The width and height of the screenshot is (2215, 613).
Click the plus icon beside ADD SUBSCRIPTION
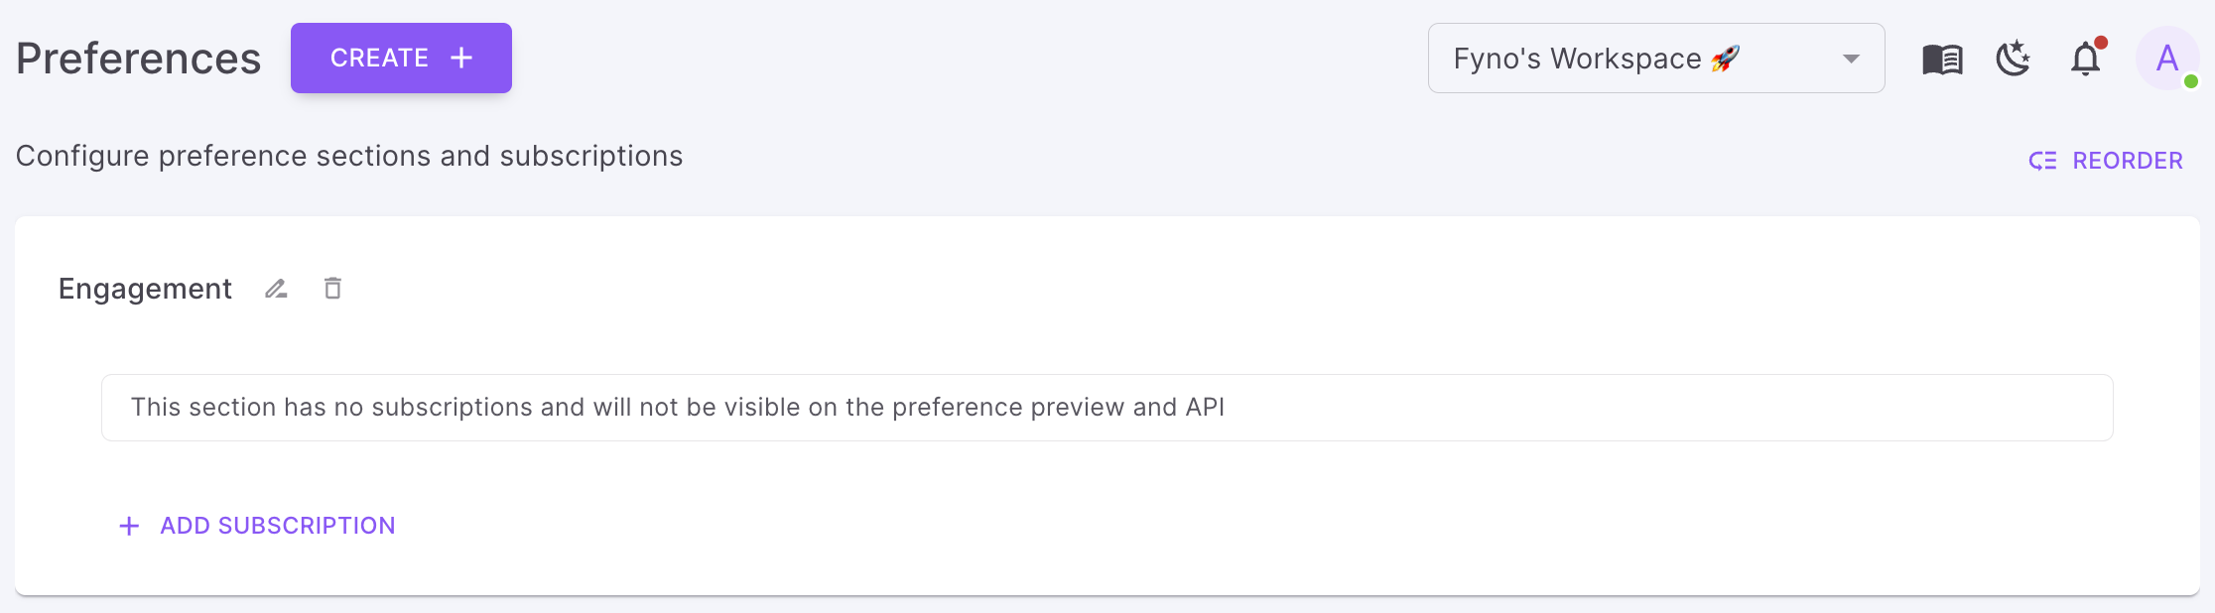coord(129,526)
